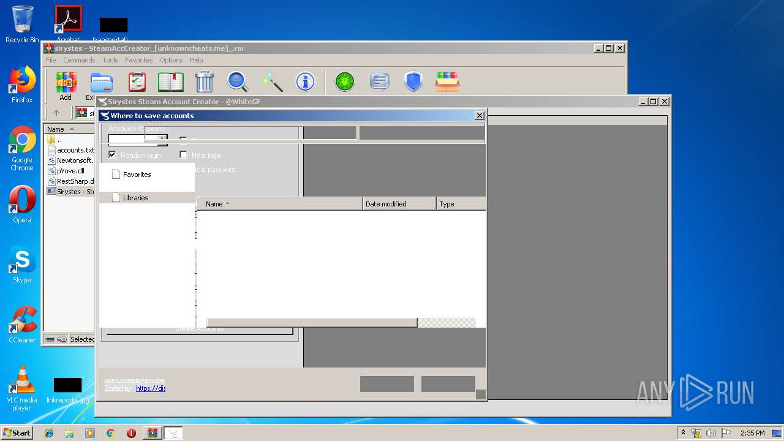Toggle the Neat login checkbox
This screenshot has height=441, width=784.
[183, 155]
